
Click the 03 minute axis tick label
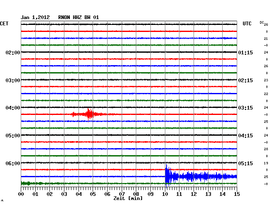[64, 194]
